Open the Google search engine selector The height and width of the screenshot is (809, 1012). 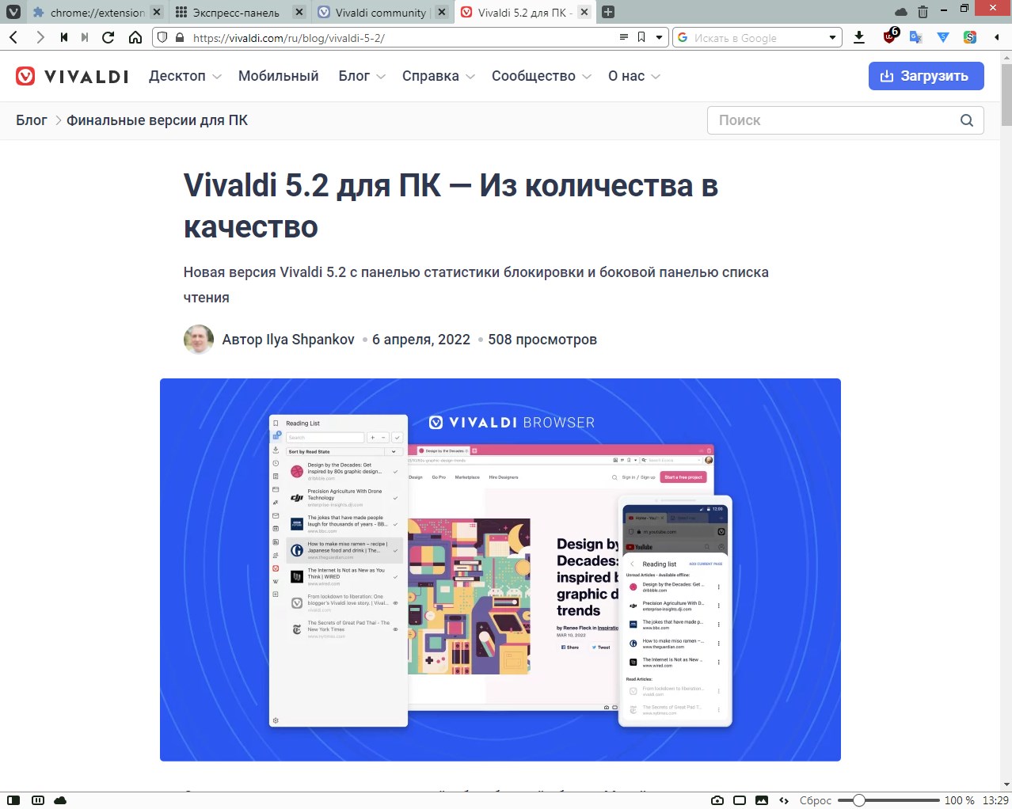683,37
